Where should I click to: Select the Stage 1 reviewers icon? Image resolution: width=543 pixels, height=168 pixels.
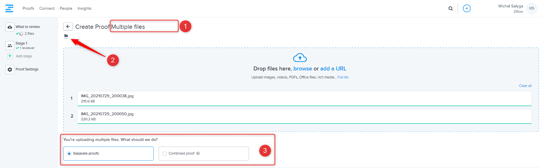click(10, 45)
